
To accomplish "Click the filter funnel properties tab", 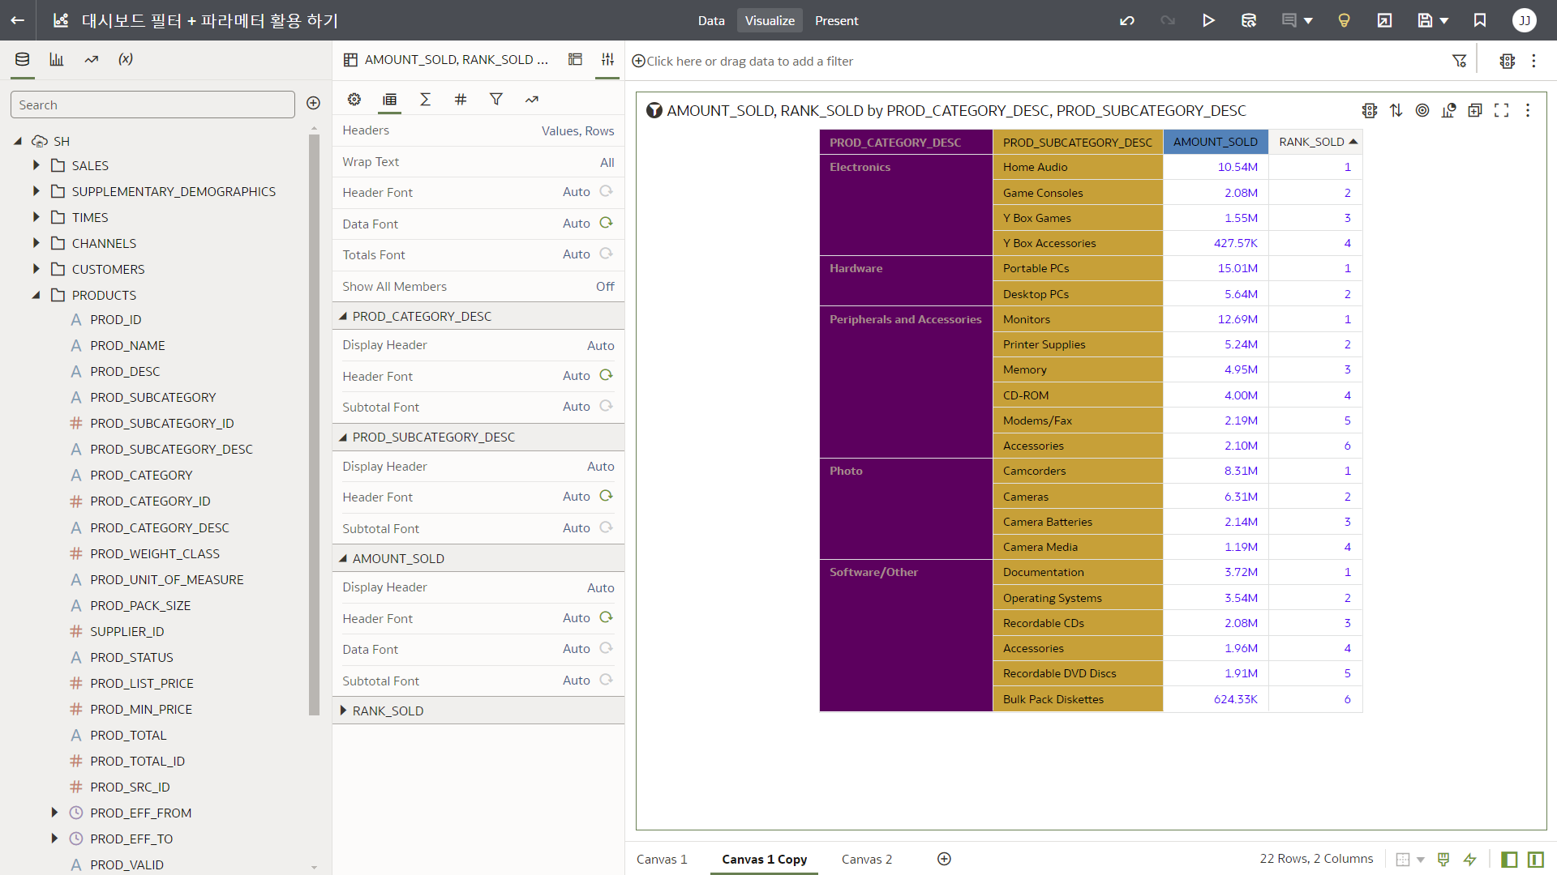I will coord(496,99).
